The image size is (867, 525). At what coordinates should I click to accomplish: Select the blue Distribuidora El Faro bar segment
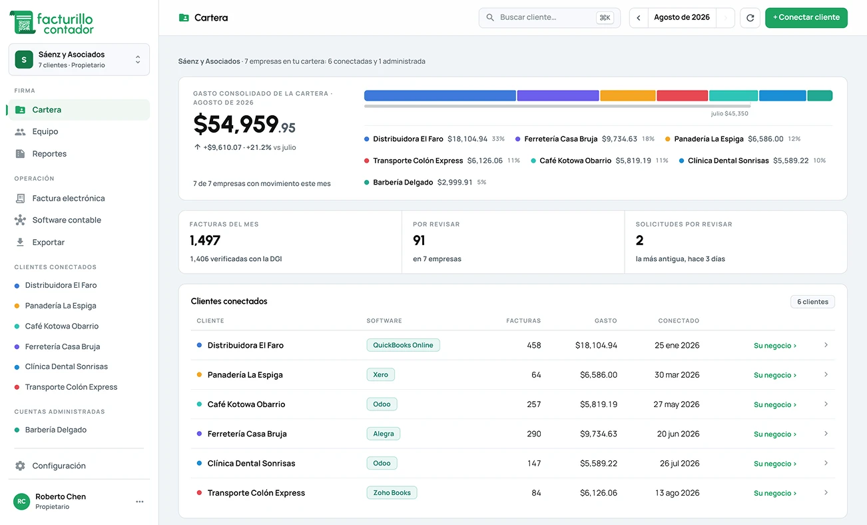440,96
